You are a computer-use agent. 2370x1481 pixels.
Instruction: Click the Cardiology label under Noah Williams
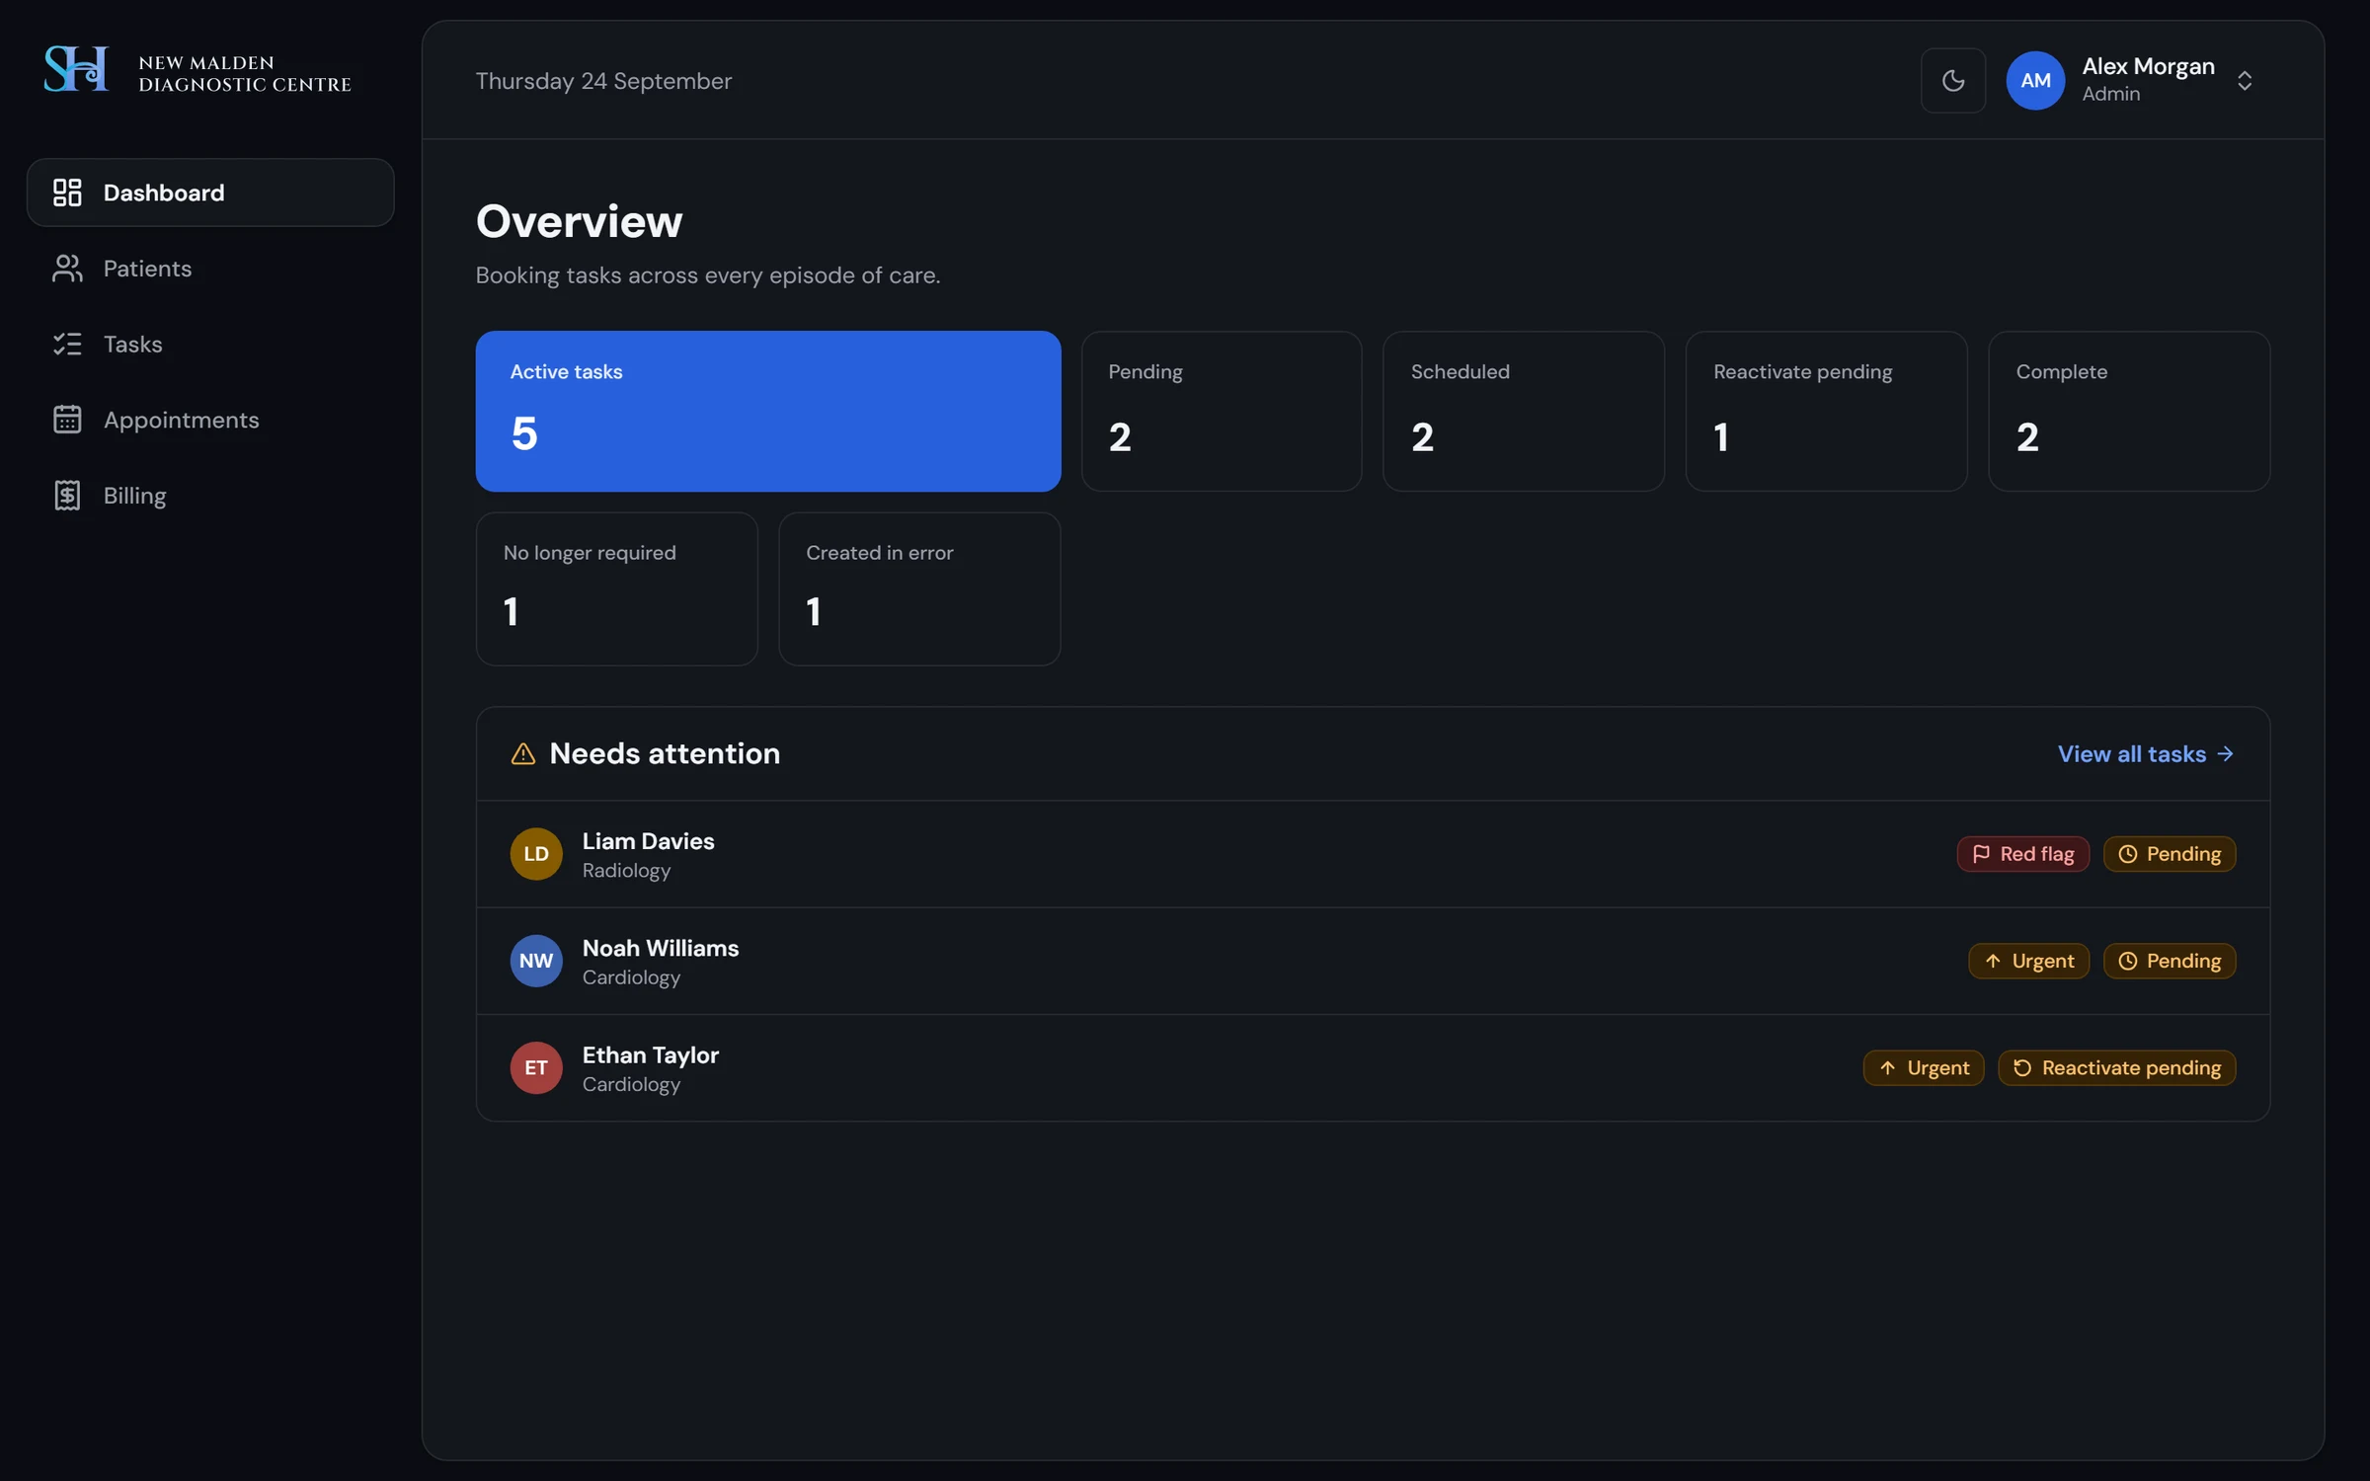click(631, 977)
